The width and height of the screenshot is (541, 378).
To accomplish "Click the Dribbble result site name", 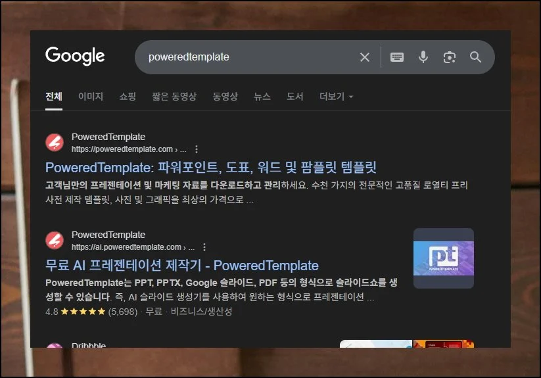I will pos(89,345).
